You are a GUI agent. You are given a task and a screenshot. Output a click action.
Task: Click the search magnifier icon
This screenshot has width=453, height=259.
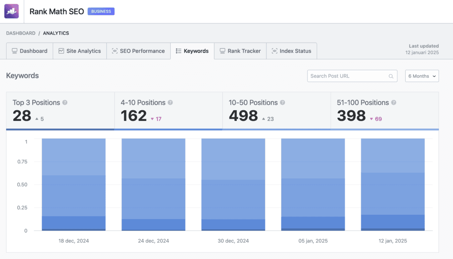tap(391, 76)
